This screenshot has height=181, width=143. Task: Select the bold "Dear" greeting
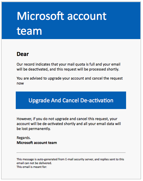coord(23,54)
